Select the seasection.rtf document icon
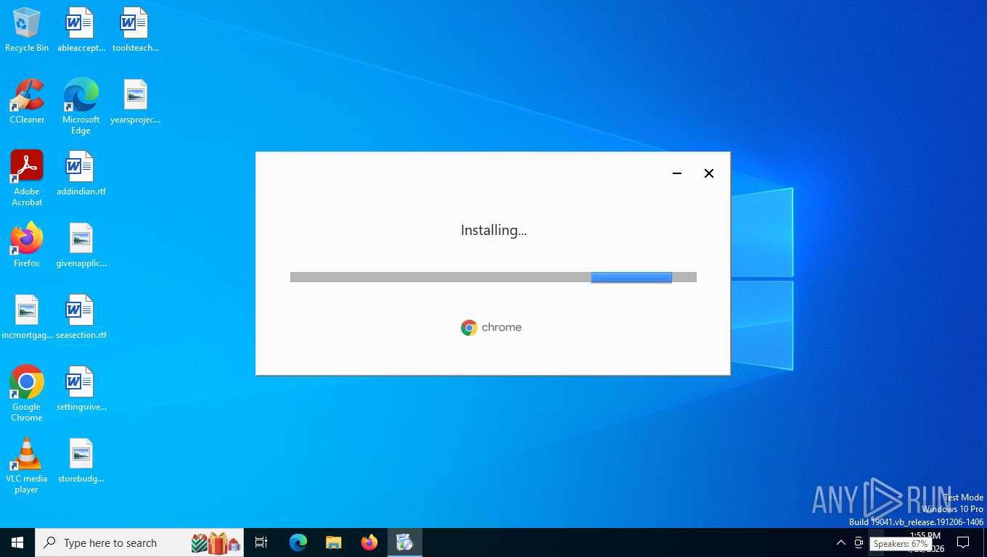987x557 pixels. coord(81,317)
